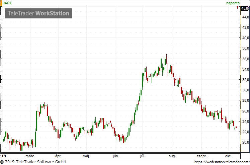Click the 40,0 price axis label
Viewport: 250px width, 165px height.
point(246,38)
